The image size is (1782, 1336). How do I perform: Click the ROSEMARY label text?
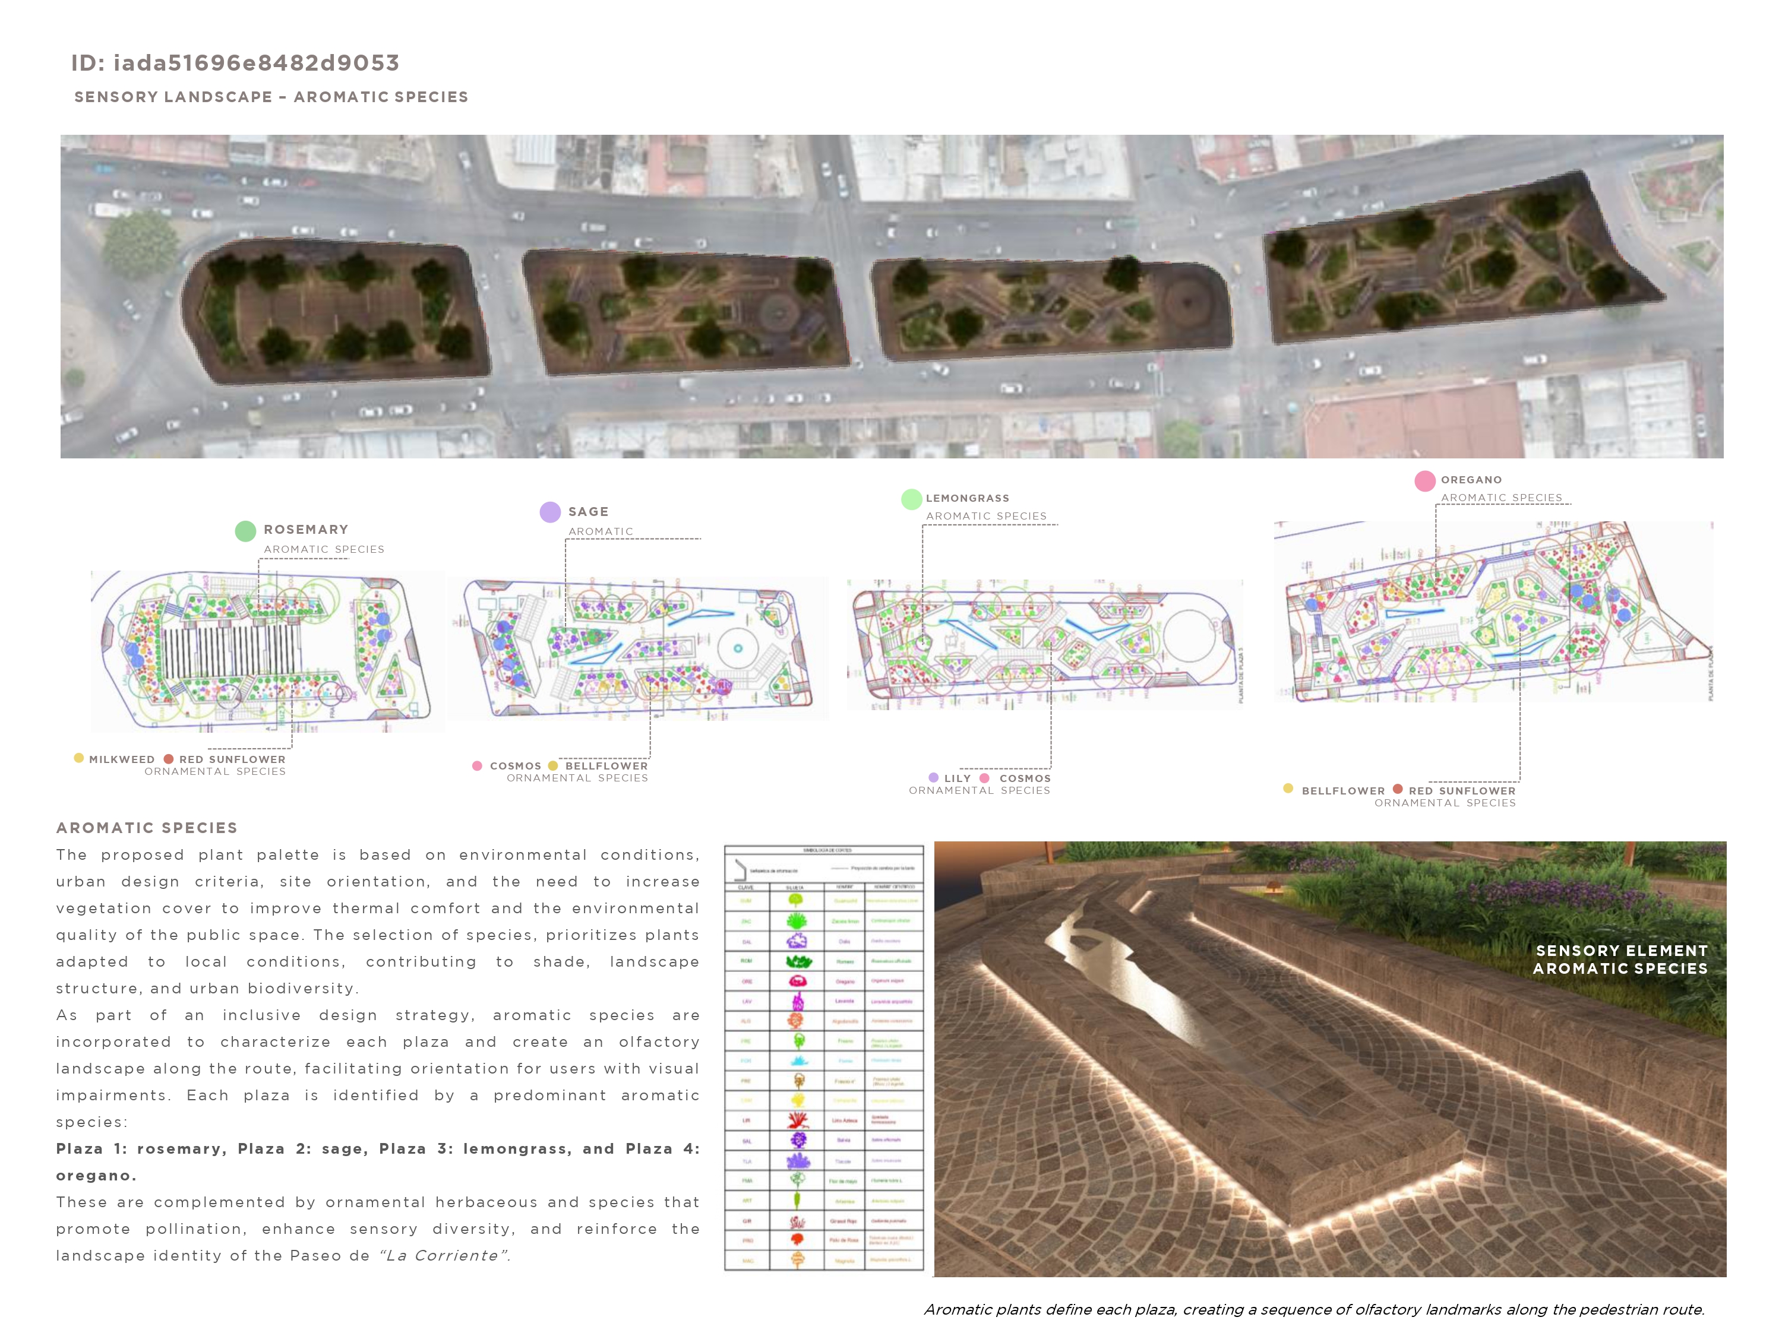306,529
